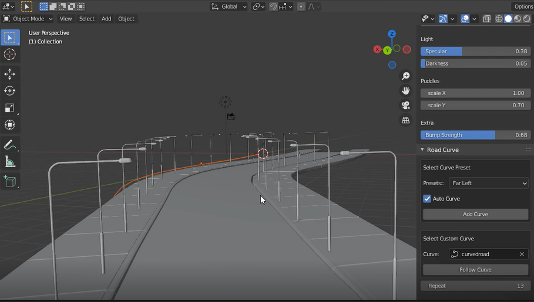The width and height of the screenshot is (534, 302).
Task: Toggle proportional editing button
Action: coord(301,6)
